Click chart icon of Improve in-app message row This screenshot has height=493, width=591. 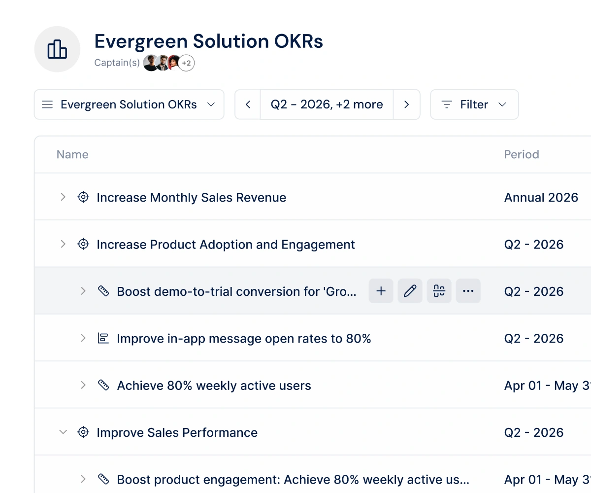[103, 338]
